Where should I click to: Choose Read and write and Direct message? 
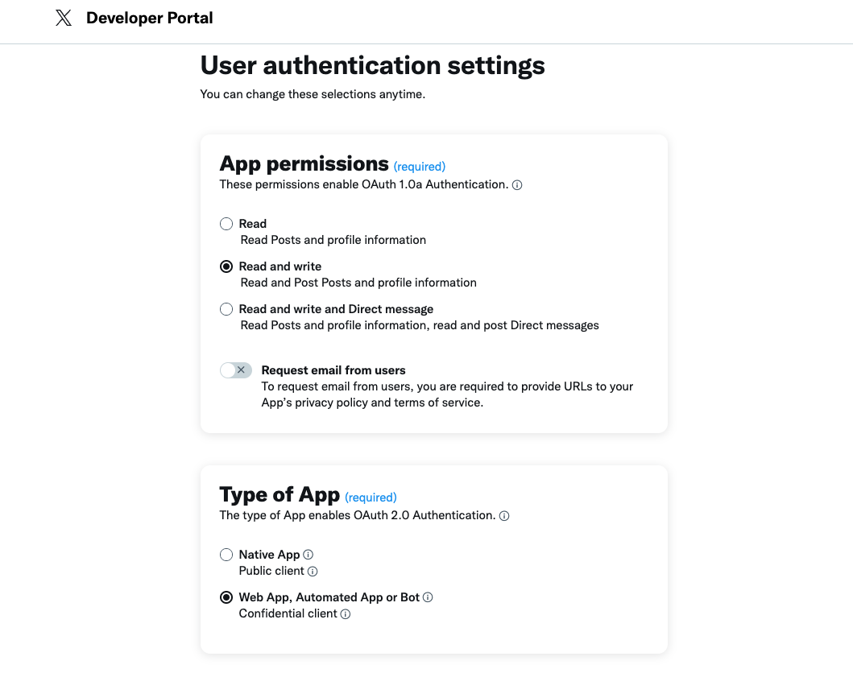[x=226, y=309]
